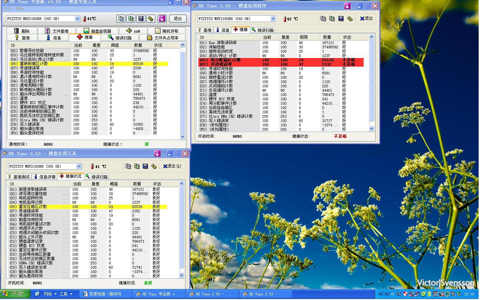Click scroll-down arrow in HD Tune 2.53 list

pos(182,275)
